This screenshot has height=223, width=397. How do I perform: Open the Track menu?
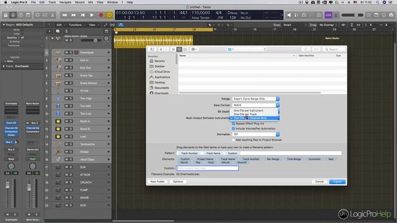tap(52, 2)
